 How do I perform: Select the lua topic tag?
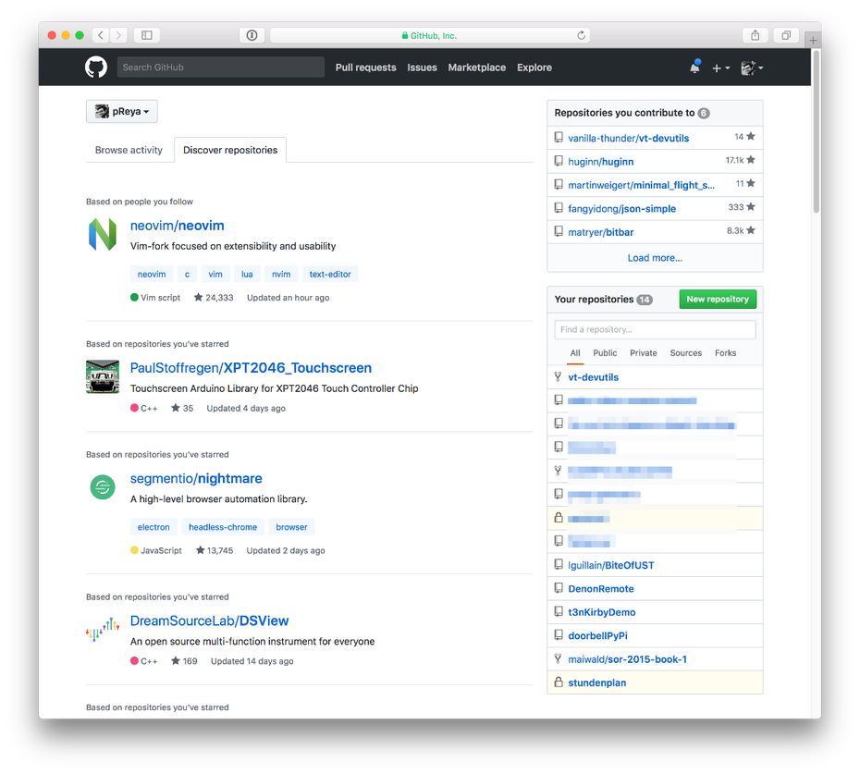(247, 275)
